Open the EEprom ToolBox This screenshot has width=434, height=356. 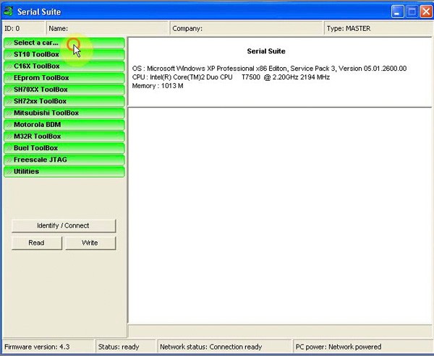(64, 77)
